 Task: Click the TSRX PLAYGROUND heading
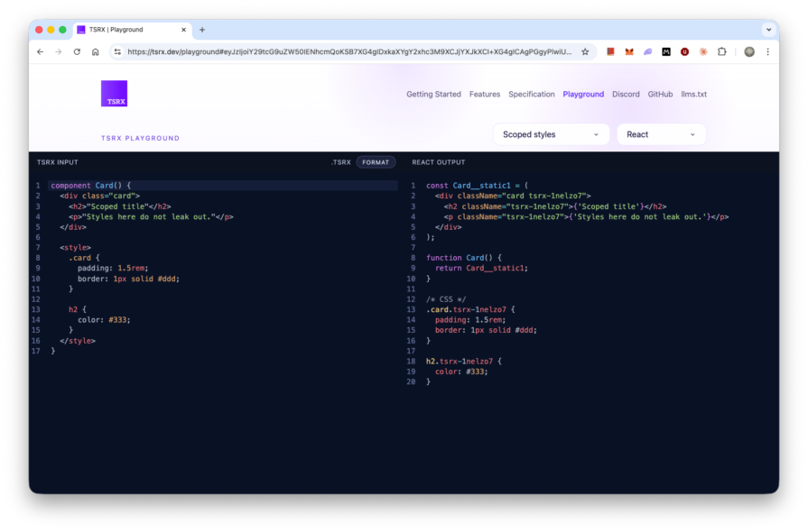(x=140, y=138)
